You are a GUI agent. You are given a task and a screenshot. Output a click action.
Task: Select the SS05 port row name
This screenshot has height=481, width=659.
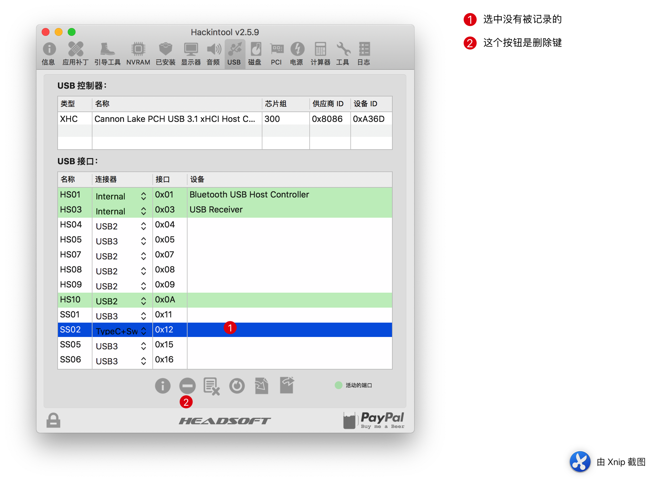70,344
